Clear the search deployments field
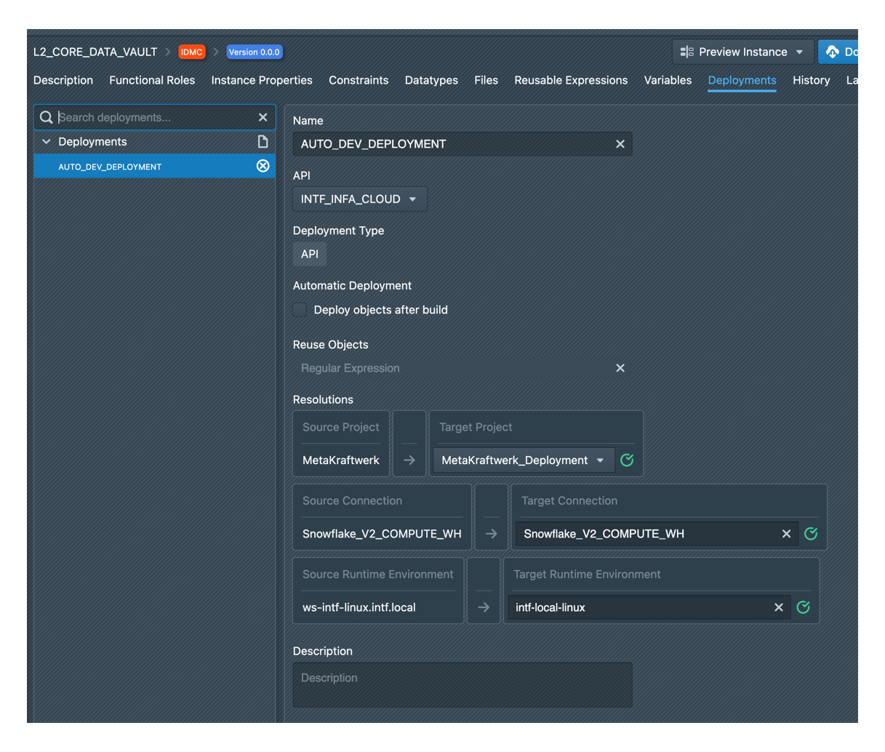 (263, 117)
